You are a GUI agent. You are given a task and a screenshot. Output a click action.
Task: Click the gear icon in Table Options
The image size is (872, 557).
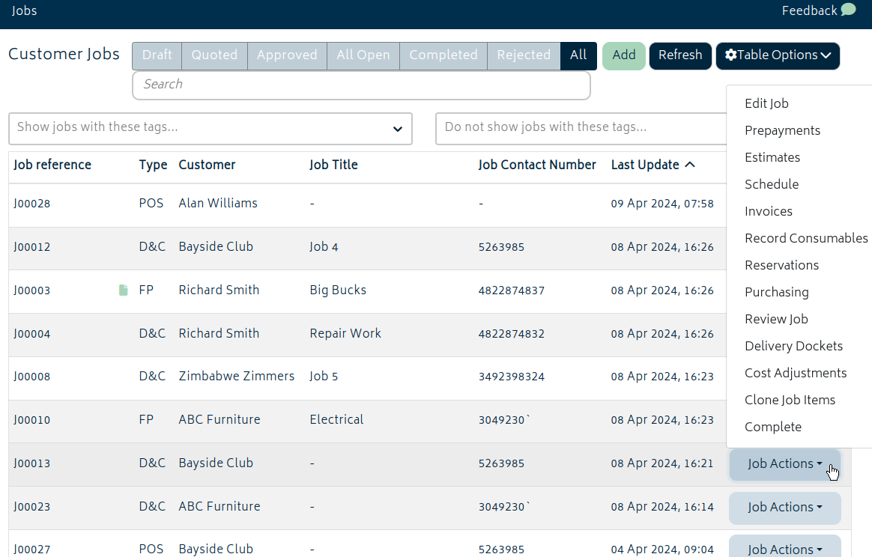tap(730, 55)
